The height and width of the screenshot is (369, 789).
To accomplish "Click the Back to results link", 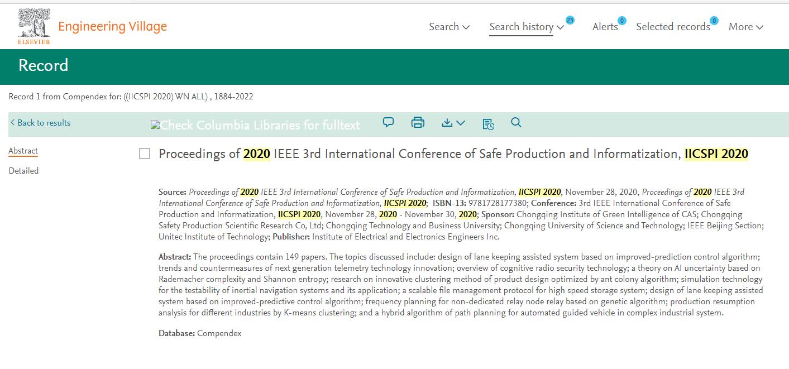I will [40, 122].
